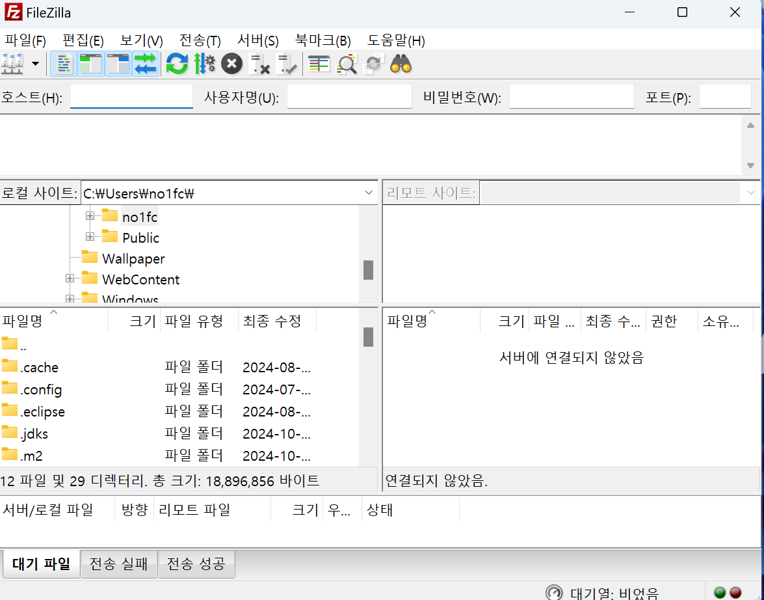Open directory listing filters dialog

click(x=319, y=64)
